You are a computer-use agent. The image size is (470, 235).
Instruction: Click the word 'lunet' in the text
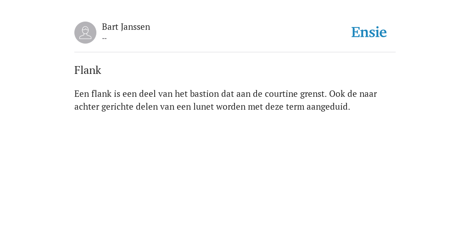pyautogui.click(x=203, y=106)
